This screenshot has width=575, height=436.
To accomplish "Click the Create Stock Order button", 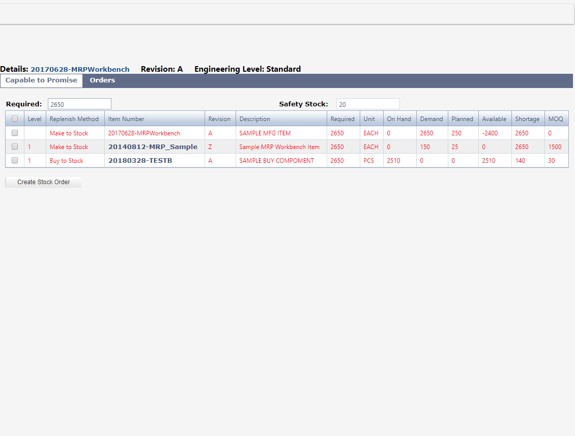I will point(43,182).
